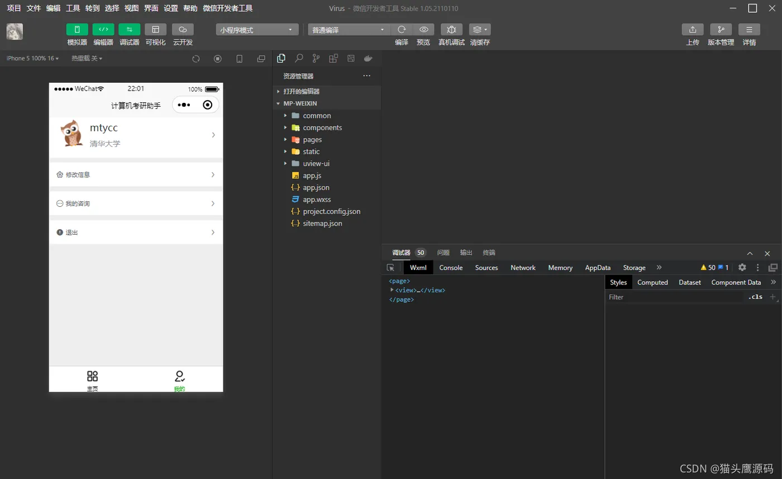The height and width of the screenshot is (479, 782).
Task: Toggle the .cls class editor
Action: 755,297
